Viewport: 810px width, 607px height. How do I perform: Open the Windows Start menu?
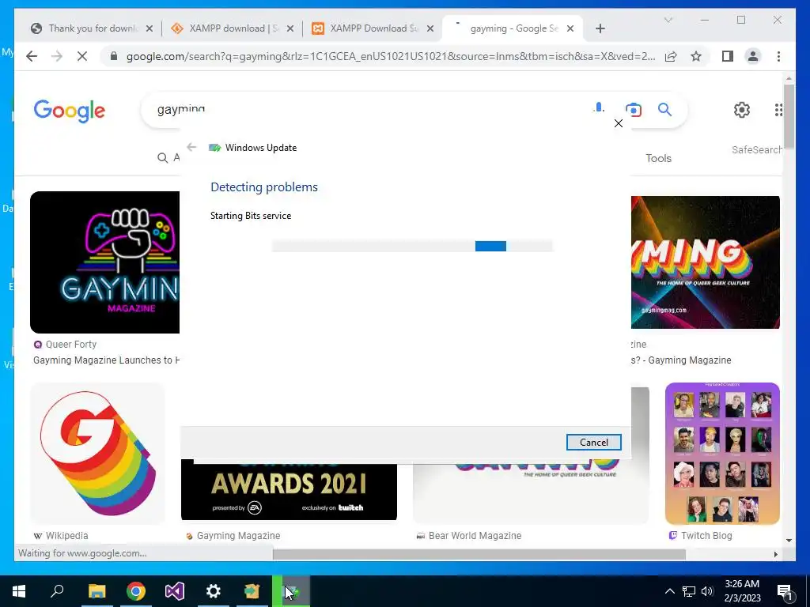click(x=19, y=591)
